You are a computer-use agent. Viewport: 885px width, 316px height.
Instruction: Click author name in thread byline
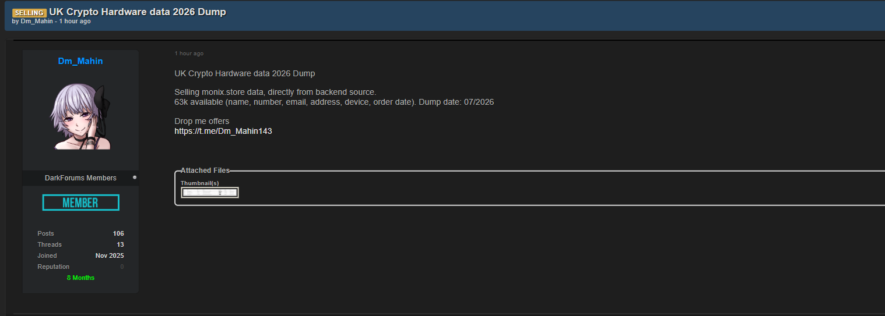37,22
